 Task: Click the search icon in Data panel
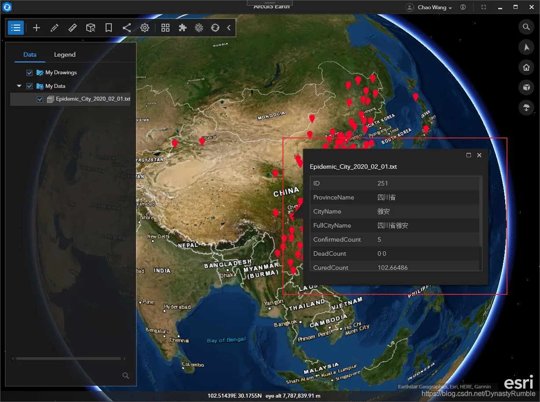[126, 376]
